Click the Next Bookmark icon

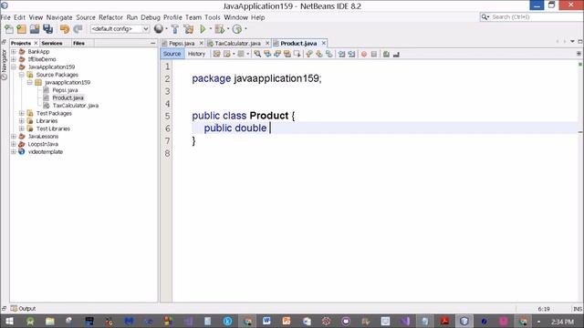pyautogui.click(x=318, y=55)
